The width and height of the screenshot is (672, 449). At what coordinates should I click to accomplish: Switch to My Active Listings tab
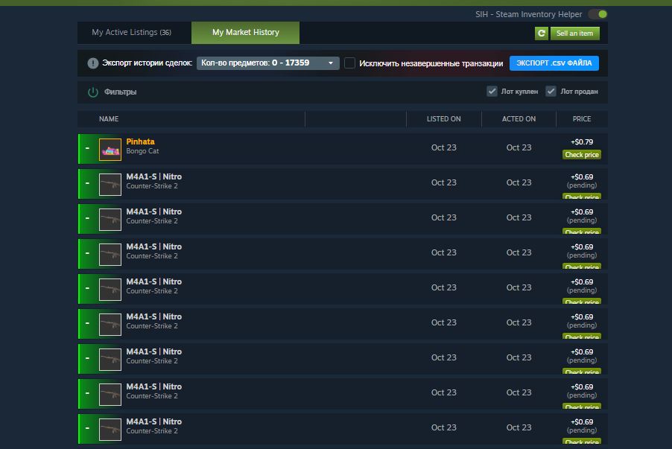pyautogui.click(x=132, y=33)
